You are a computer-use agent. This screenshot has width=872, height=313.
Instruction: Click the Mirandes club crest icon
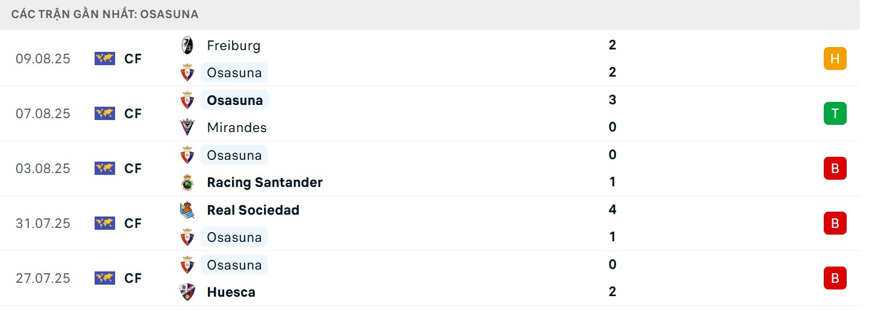187,127
